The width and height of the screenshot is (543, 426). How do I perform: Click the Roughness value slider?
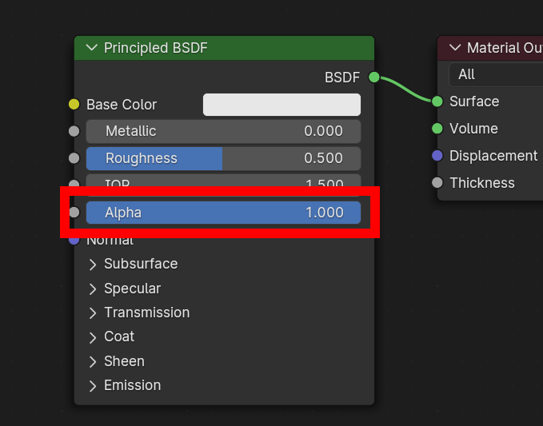click(x=223, y=158)
